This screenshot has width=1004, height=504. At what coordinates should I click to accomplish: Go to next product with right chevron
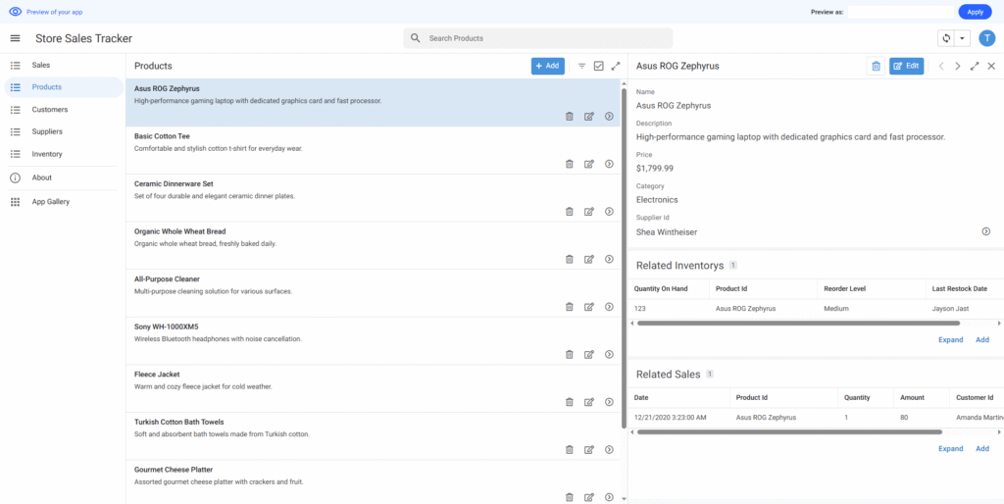958,66
